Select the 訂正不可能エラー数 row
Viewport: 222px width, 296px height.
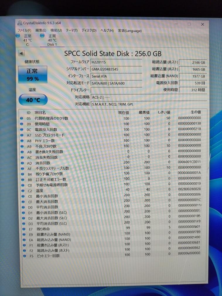click(x=111, y=179)
